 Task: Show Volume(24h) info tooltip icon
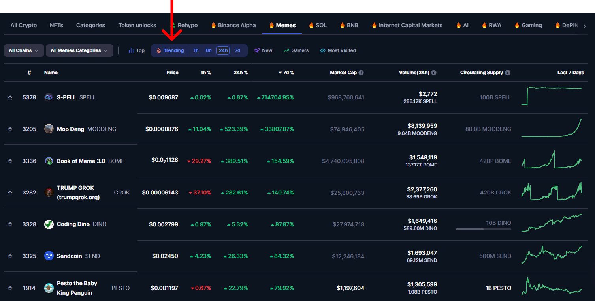[434, 73]
